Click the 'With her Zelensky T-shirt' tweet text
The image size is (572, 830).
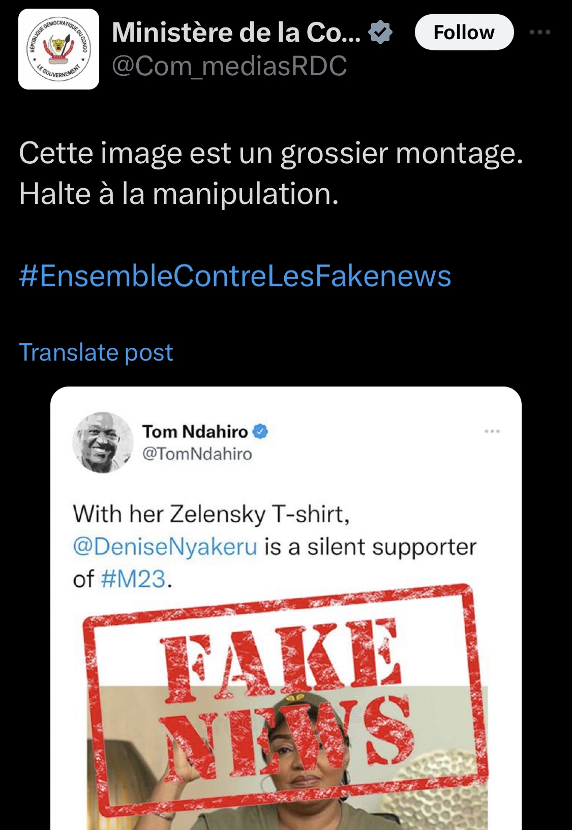point(211,514)
